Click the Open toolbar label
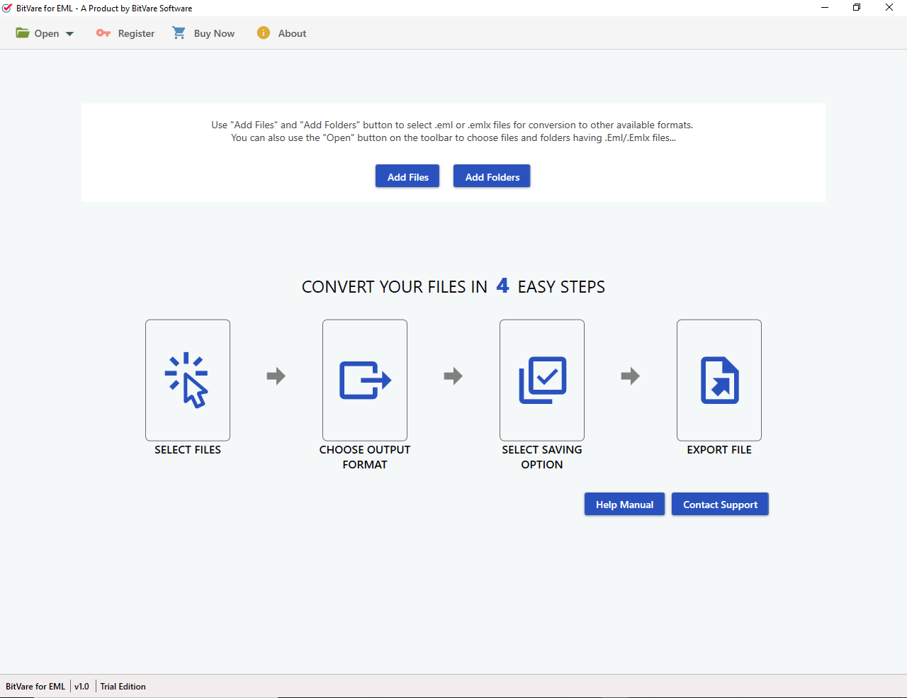This screenshot has width=907, height=698. click(x=47, y=33)
